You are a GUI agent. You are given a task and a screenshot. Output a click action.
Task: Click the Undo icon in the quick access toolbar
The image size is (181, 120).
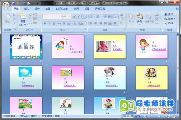[18, 3]
